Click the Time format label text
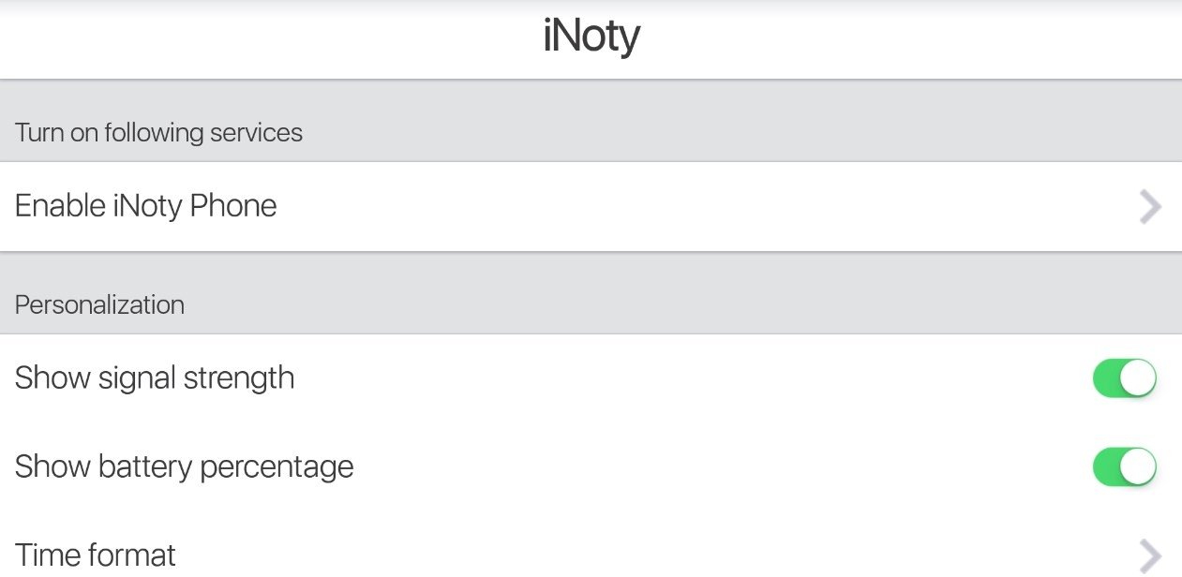This screenshot has height=577, width=1182. point(96,555)
